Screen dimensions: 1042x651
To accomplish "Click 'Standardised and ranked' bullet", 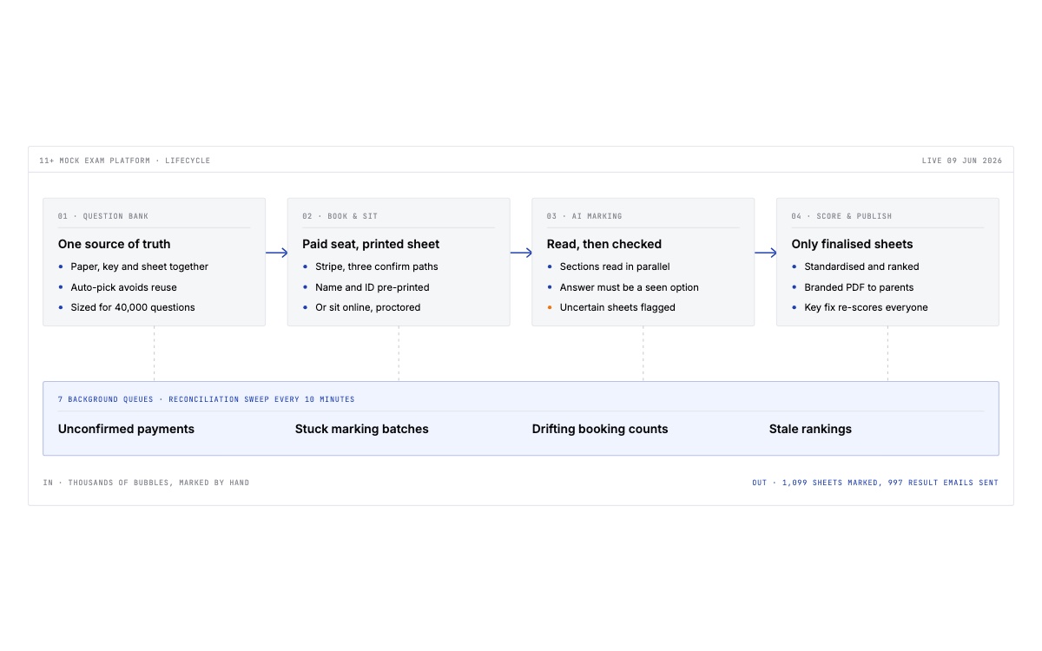I will point(861,266).
